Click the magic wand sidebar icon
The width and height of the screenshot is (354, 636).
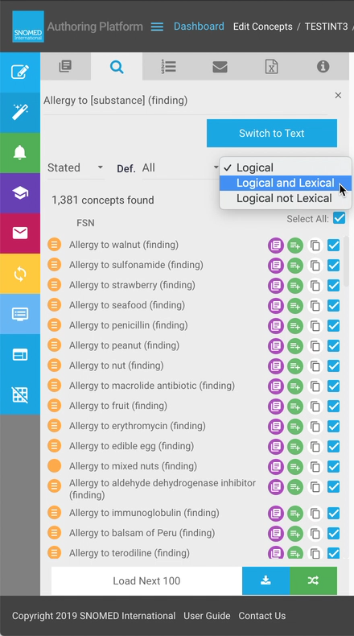coord(20,113)
